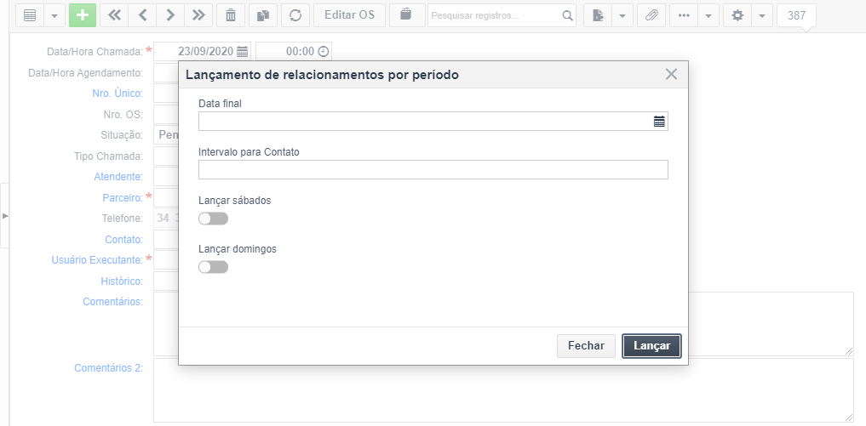Add new record with green plus button
Image resolution: width=866 pixels, height=426 pixels.
click(x=83, y=15)
